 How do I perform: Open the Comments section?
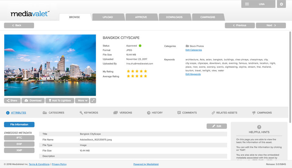(x=187, y=113)
